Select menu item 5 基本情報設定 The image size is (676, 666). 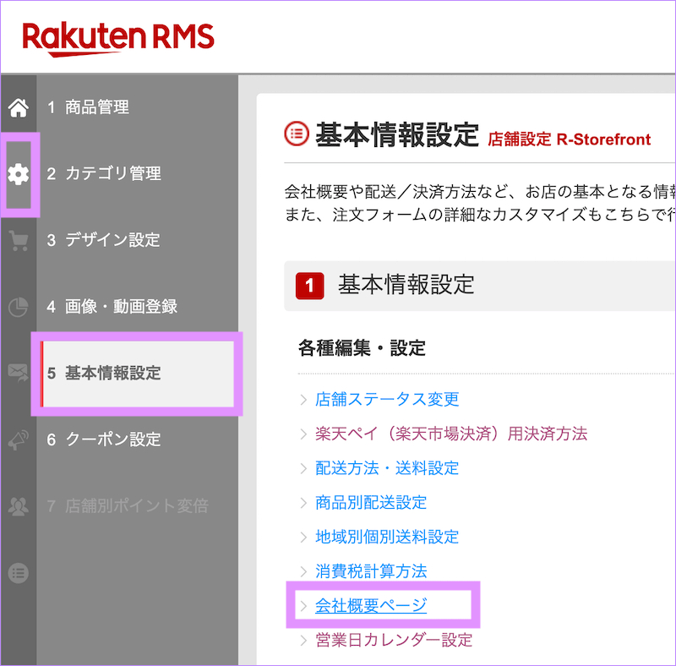click(x=138, y=374)
